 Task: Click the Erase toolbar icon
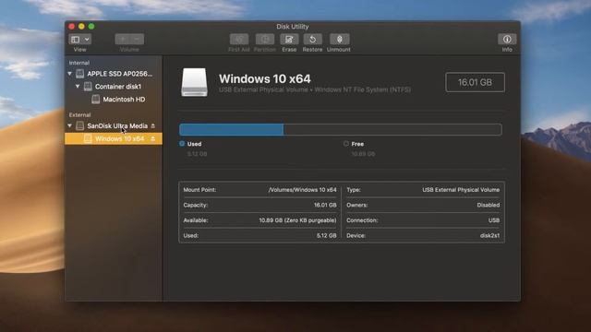coord(289,39)
